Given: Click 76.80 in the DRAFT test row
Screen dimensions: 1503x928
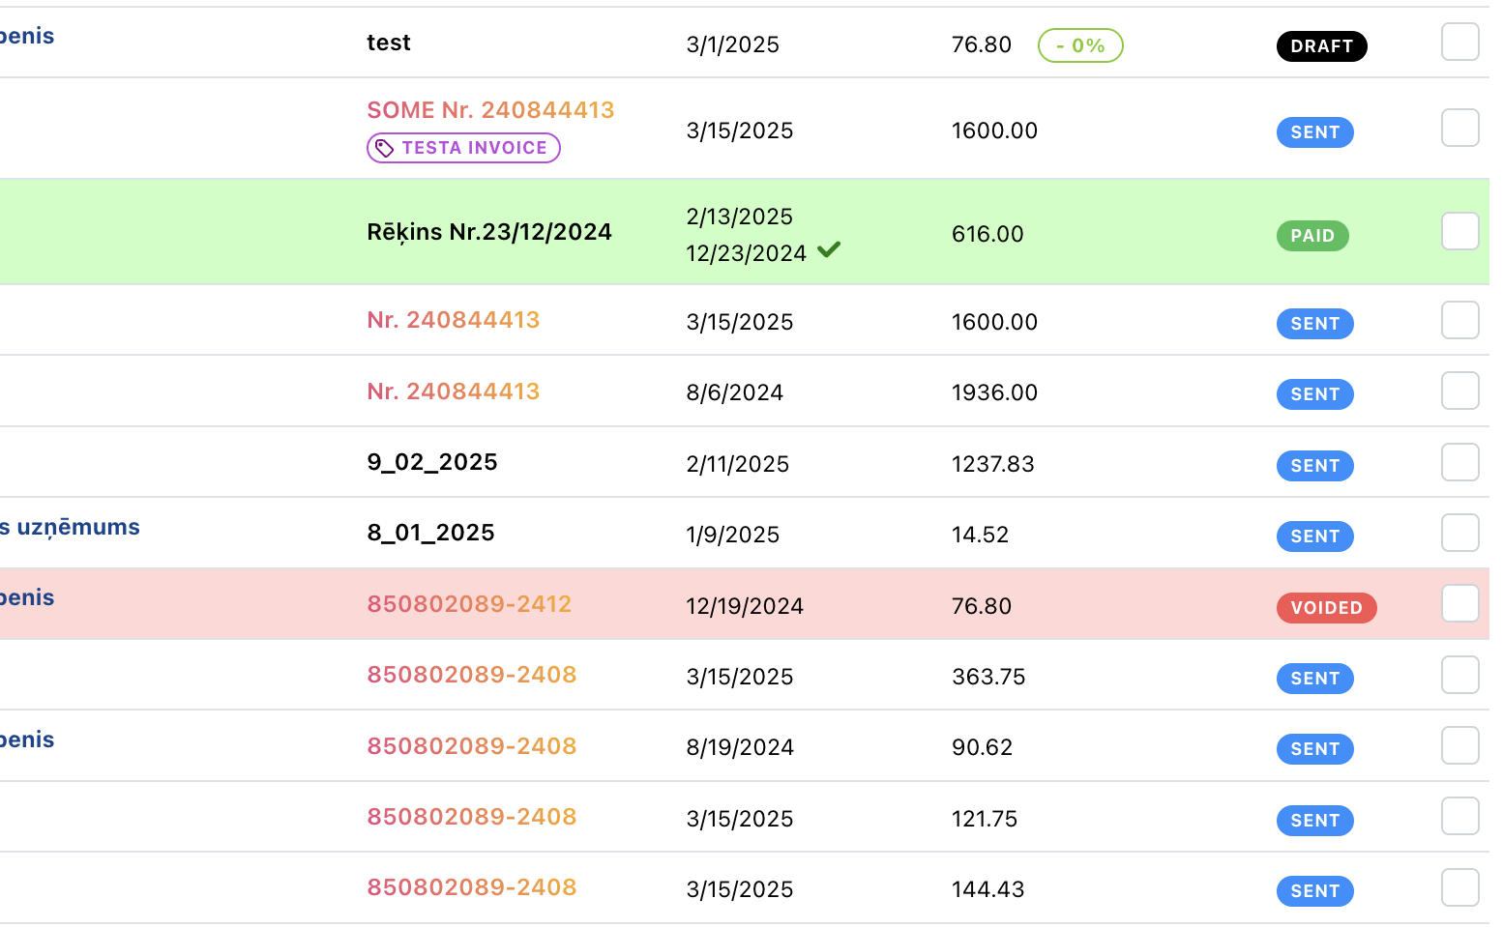Looking at the screenshot, I should 982,45.
